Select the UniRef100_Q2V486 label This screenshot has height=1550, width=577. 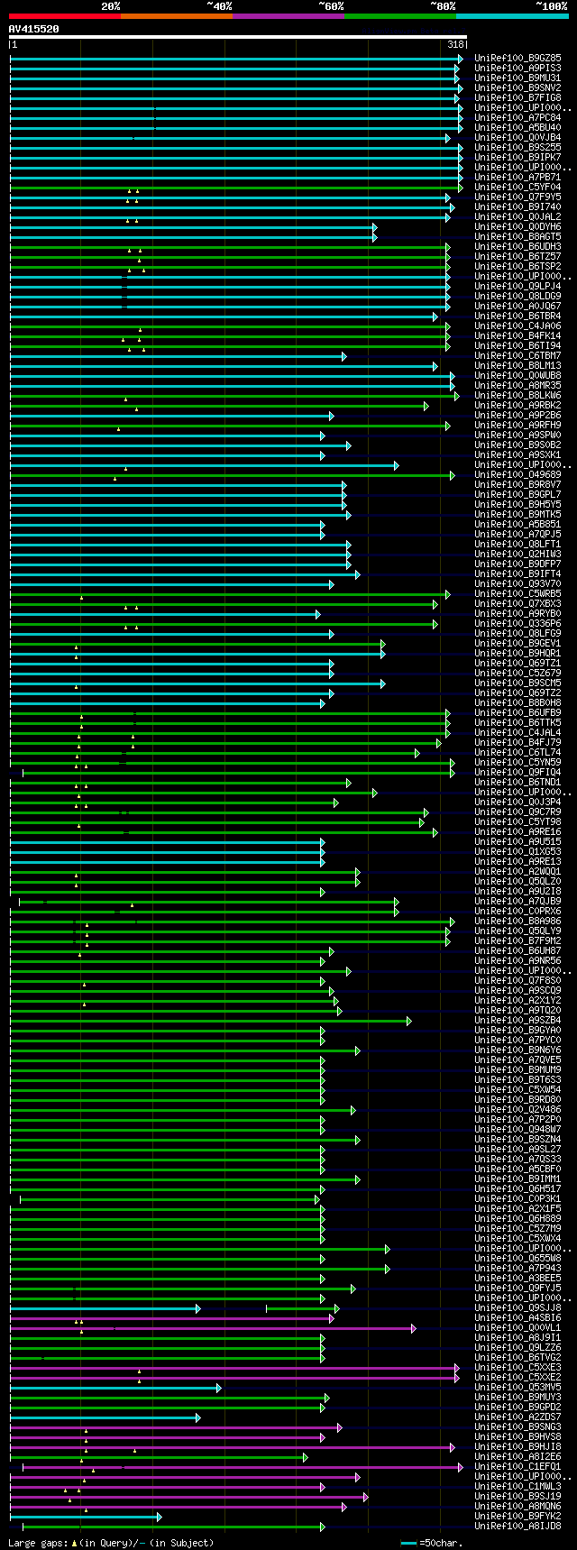pyautogui.click(x=517, y=1109)
